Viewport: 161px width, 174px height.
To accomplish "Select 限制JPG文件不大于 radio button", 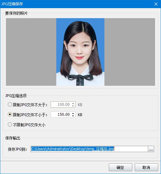I will click(10, 105).
